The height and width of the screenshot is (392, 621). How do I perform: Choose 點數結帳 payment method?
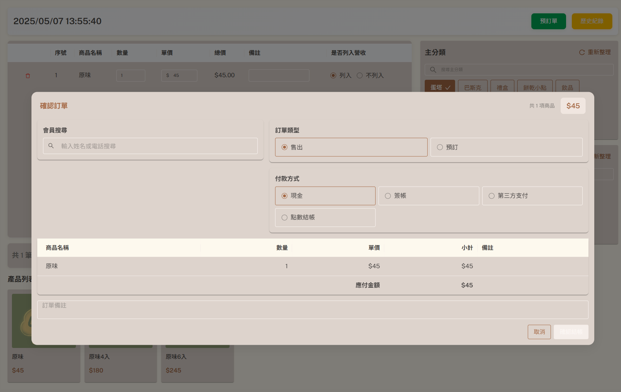[325, 217]
